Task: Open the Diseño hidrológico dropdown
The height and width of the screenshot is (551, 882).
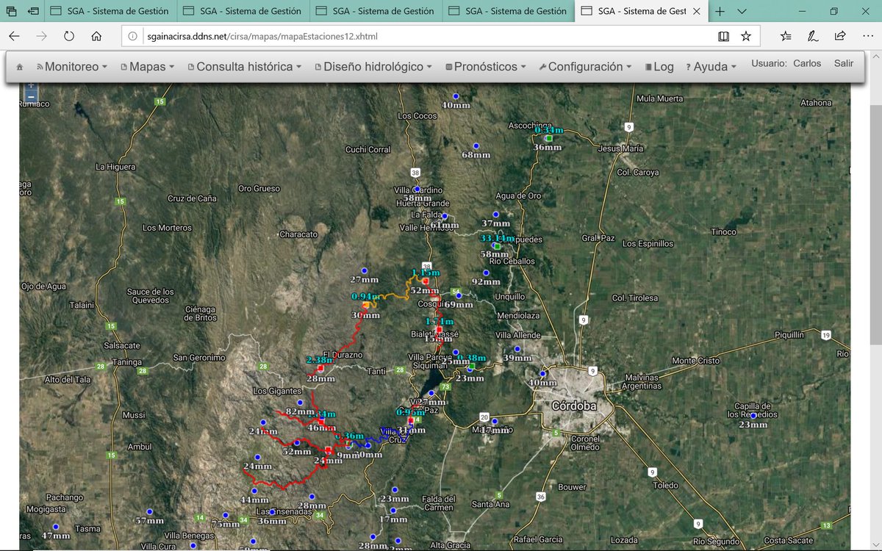Action: pos(373,67)
